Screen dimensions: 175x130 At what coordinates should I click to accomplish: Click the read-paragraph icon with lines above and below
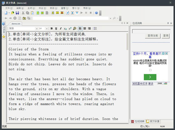click(x=72, y=13)
